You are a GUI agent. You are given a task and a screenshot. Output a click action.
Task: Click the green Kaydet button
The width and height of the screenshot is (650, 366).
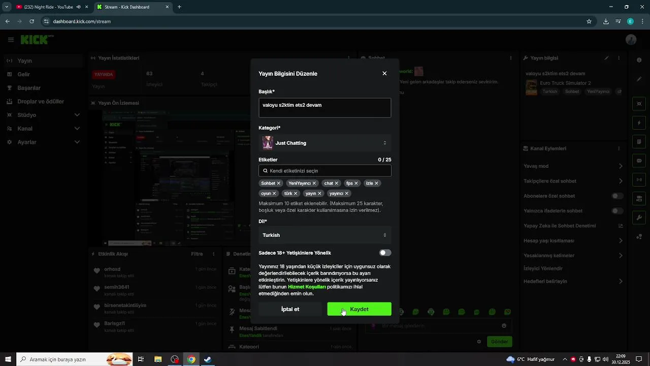click(x=359, y=309)
